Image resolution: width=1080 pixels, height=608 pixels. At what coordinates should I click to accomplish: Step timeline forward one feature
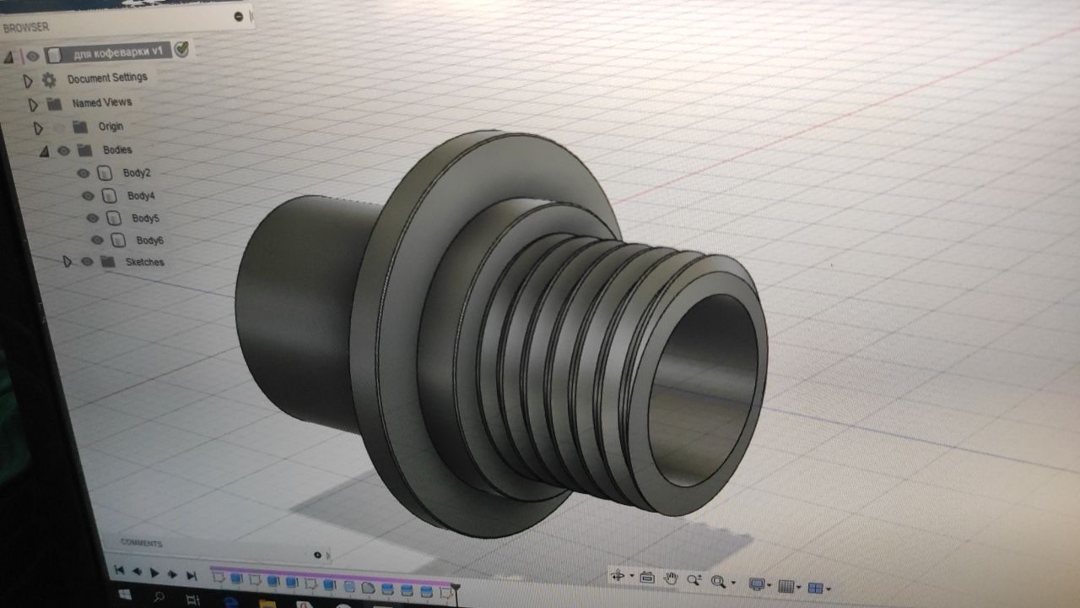click(172, 574)
